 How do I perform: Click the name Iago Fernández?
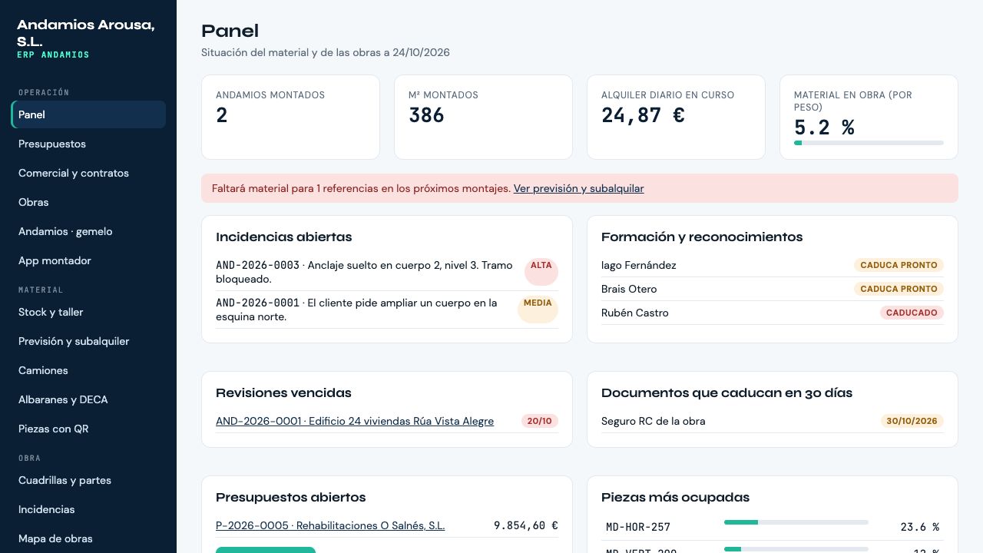coord(639,265)
